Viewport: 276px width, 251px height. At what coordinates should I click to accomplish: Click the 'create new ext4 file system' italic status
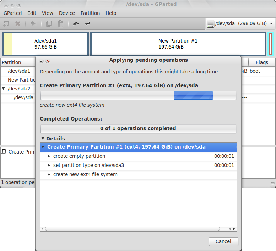pos(72,105)
